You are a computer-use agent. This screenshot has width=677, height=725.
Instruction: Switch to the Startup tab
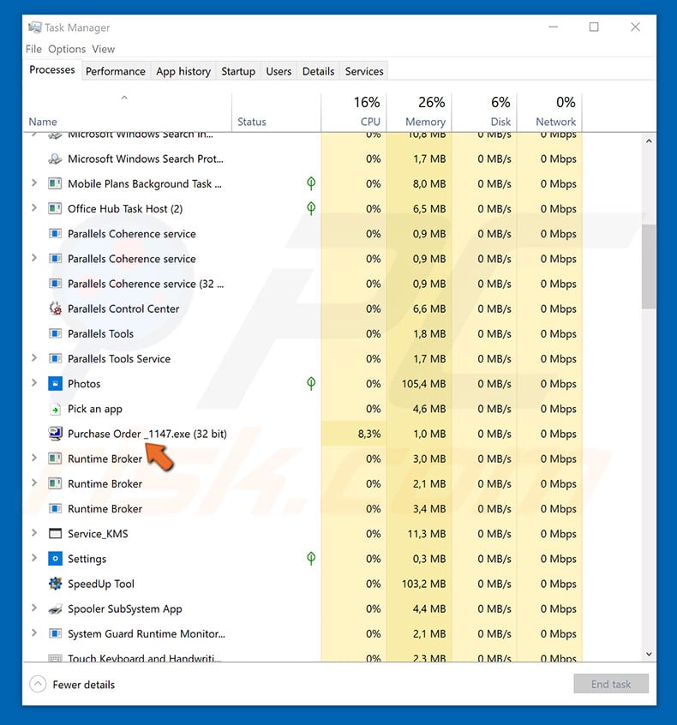[x=238, y=71]
